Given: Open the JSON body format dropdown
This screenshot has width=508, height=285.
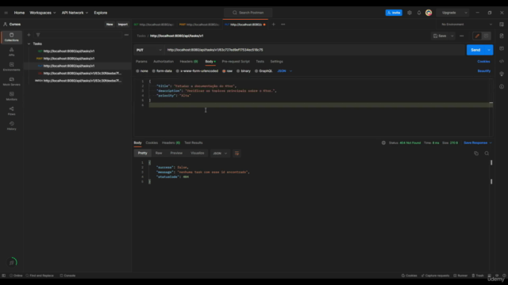Looking at the screenshot, I should 284,71.
